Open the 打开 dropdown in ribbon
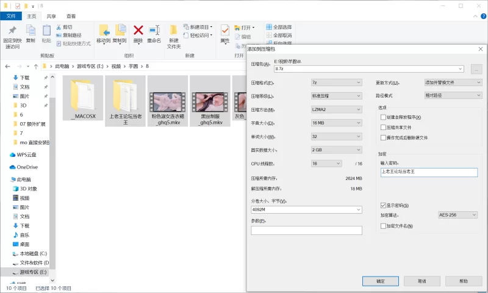 click(245, 27)
